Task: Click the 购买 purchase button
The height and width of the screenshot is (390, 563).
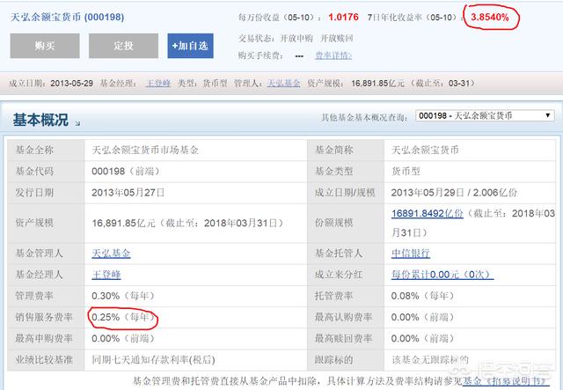Action: (x=45, y=46)
